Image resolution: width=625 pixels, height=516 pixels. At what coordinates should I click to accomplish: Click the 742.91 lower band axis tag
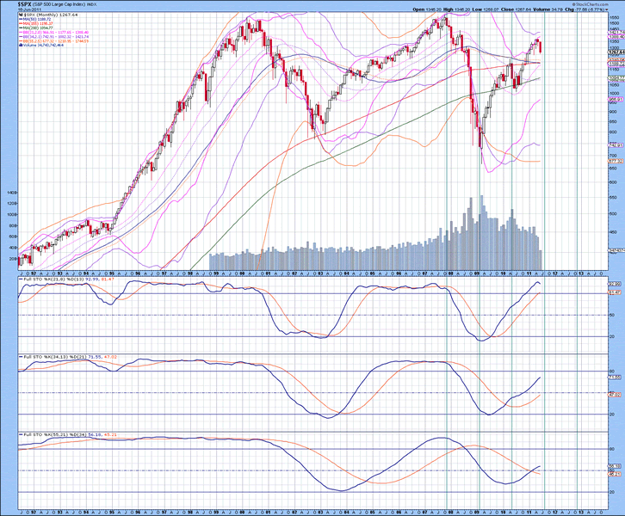coord(615,145)
